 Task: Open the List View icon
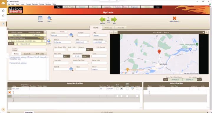(40, 18)
